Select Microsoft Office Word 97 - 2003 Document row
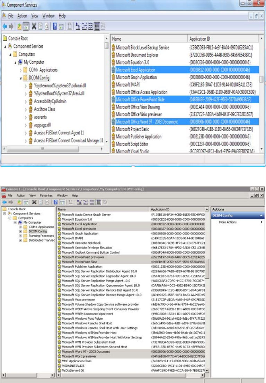 point(185,122)
